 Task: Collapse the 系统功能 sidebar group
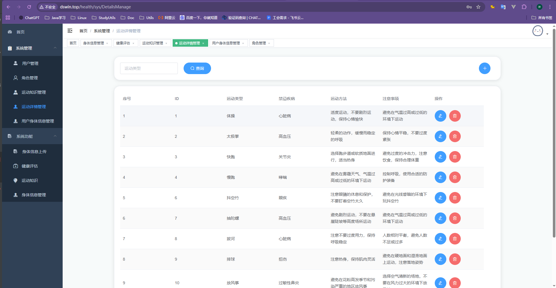pyautogui.click(x=32, y=136)
